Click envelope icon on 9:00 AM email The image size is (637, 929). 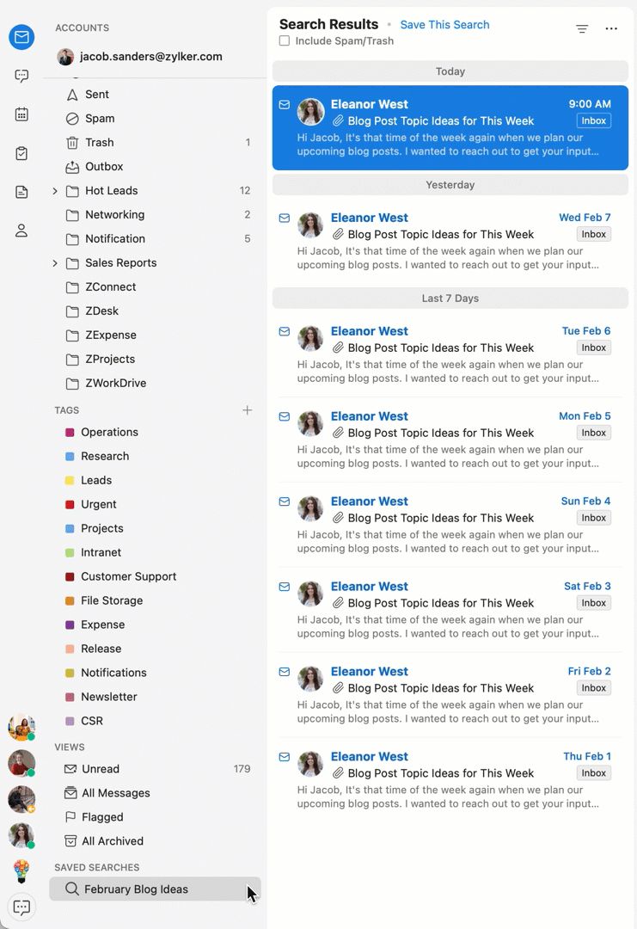point(285,104)
